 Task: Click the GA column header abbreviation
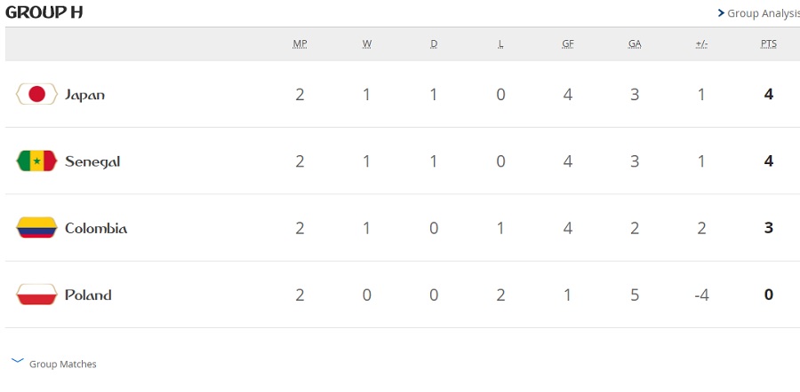pyautogui.click(x=635, y=44)
